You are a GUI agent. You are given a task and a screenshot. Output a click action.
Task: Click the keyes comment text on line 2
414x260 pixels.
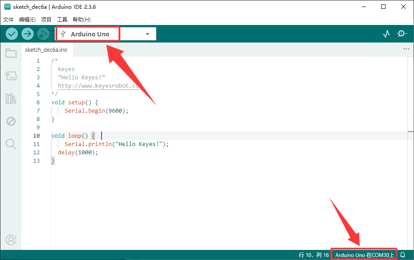pos(66,69)
